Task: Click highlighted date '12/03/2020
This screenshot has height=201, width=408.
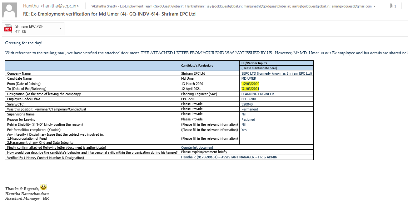Action: (x=250, y=84)
